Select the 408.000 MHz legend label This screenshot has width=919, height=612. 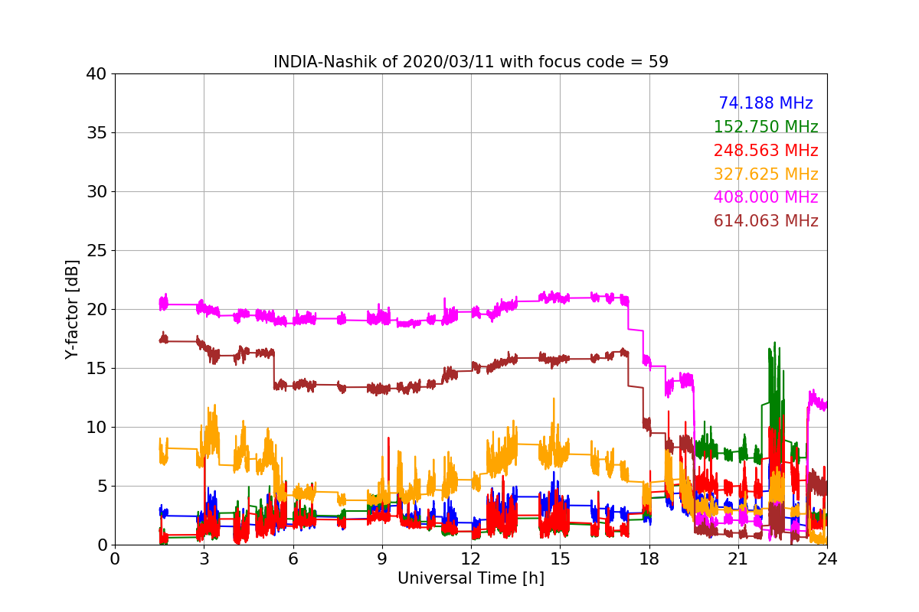(x=766, y=197)
